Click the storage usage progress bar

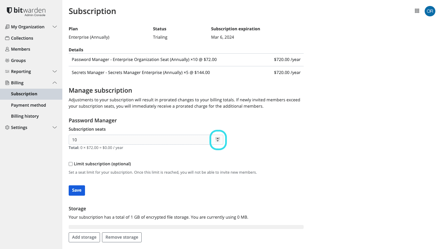pos(186,227)
